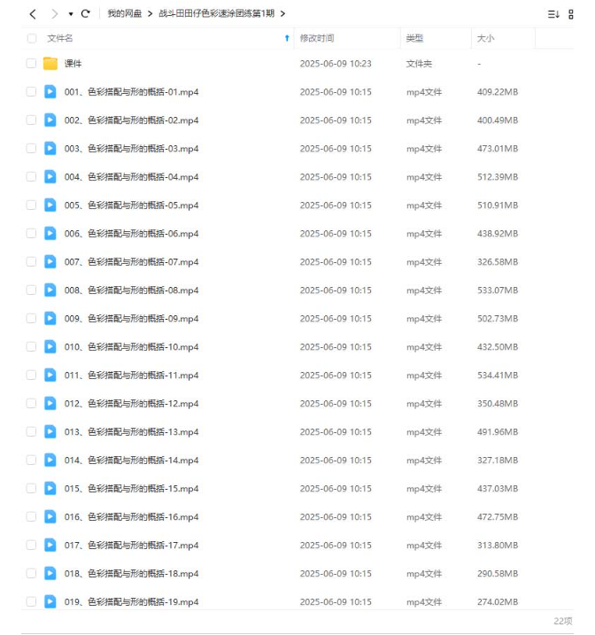595x635 pixels.
Task: Click video icon of 009 file
Action: (50, 318)
